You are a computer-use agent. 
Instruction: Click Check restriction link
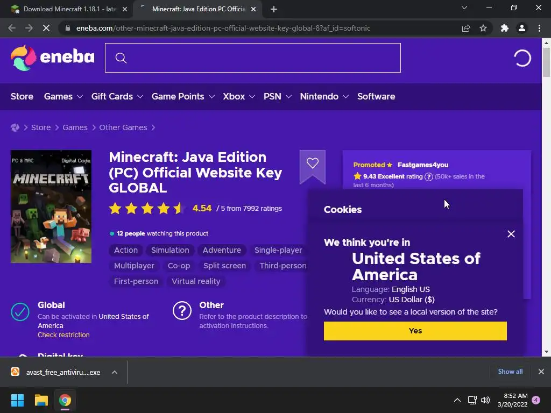(63, 334)
